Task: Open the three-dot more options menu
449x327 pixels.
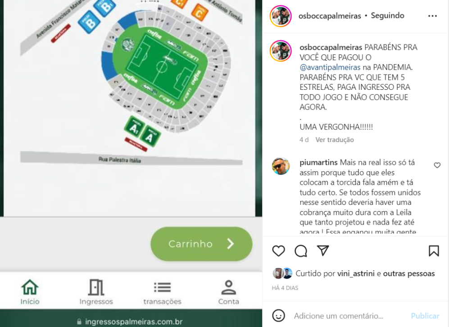Action: (432, 16)
